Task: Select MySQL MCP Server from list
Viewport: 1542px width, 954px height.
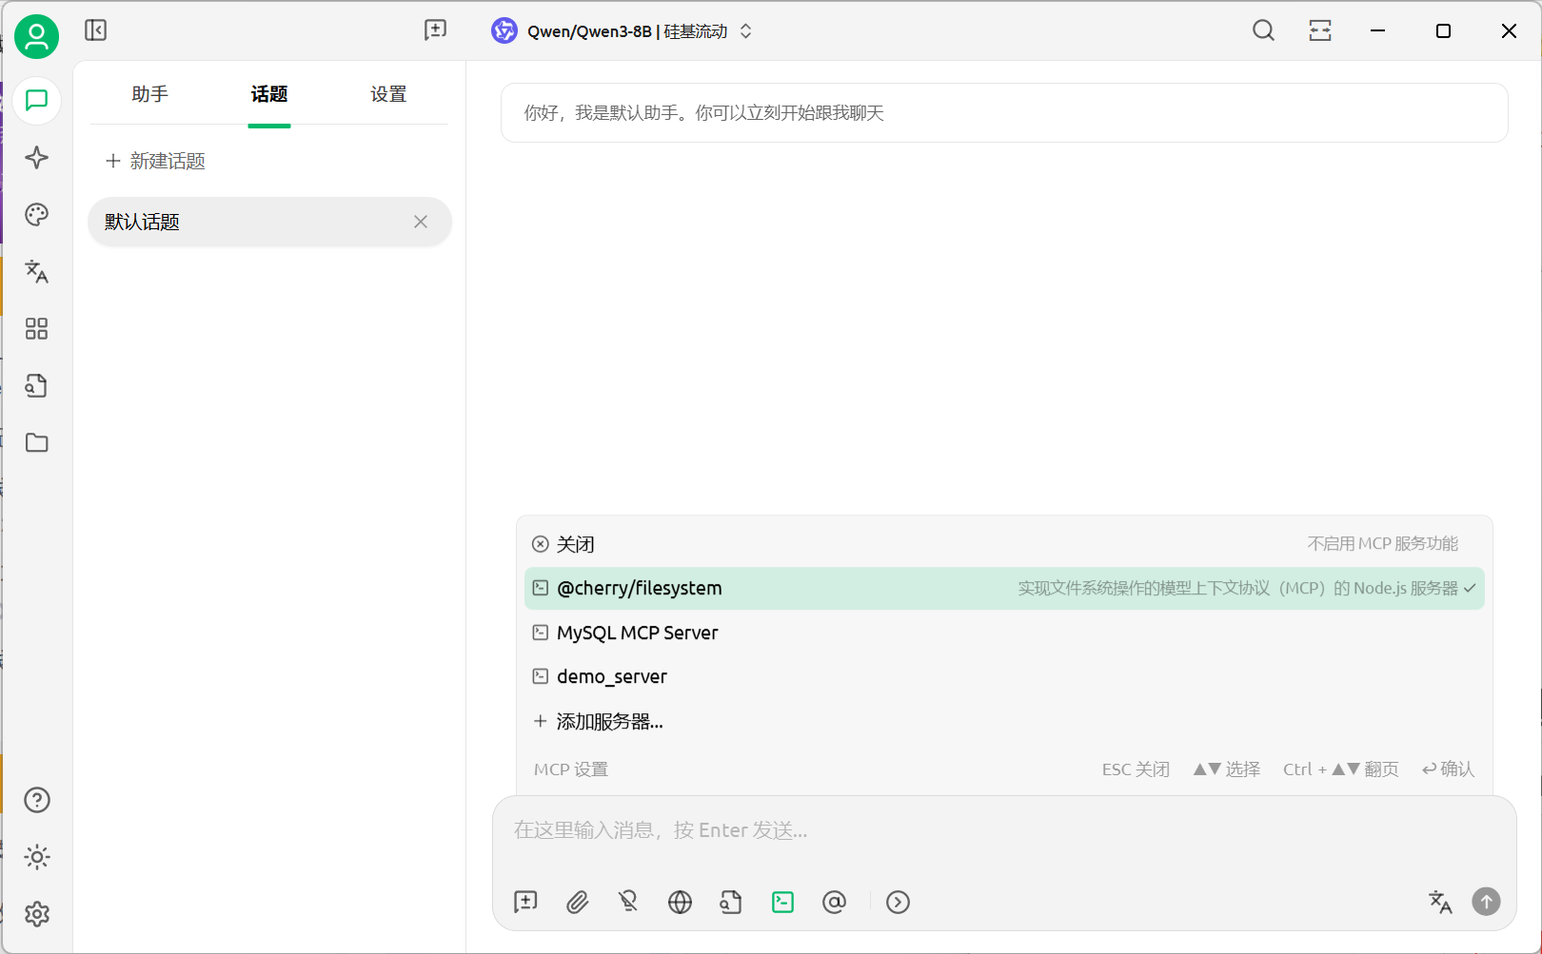Action: (x=637, y=633)
